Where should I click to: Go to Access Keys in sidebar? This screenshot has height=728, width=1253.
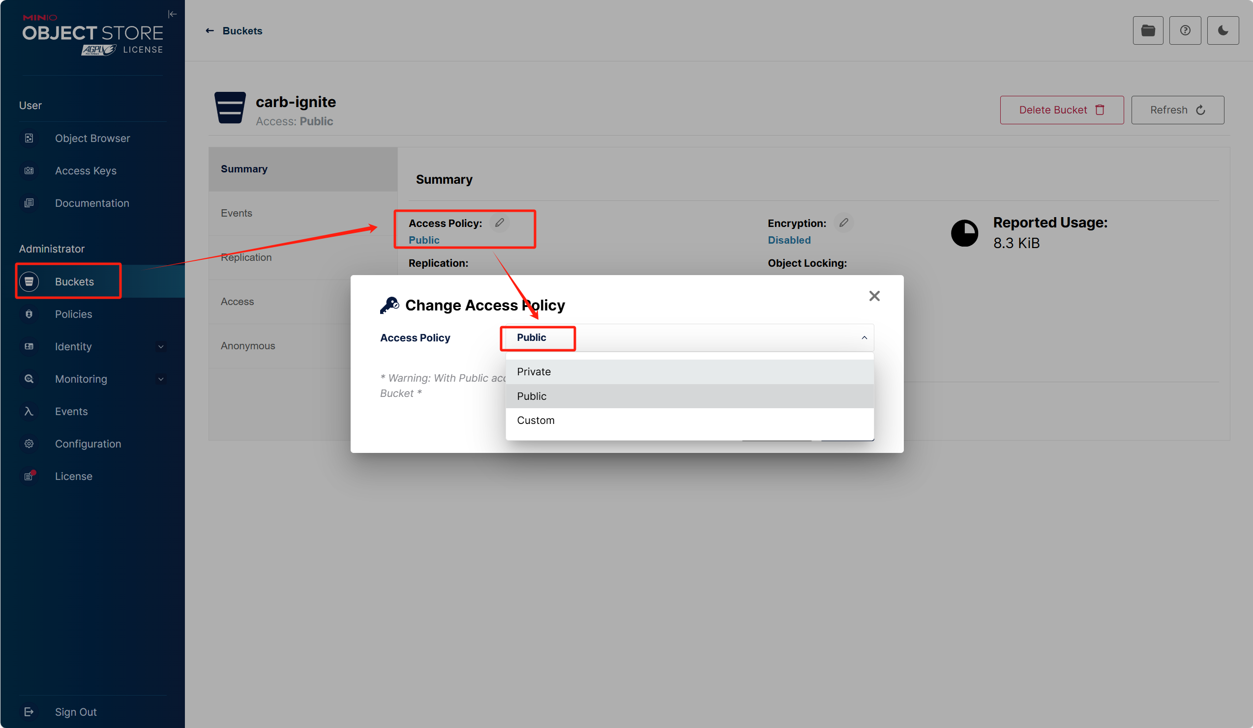86,170
